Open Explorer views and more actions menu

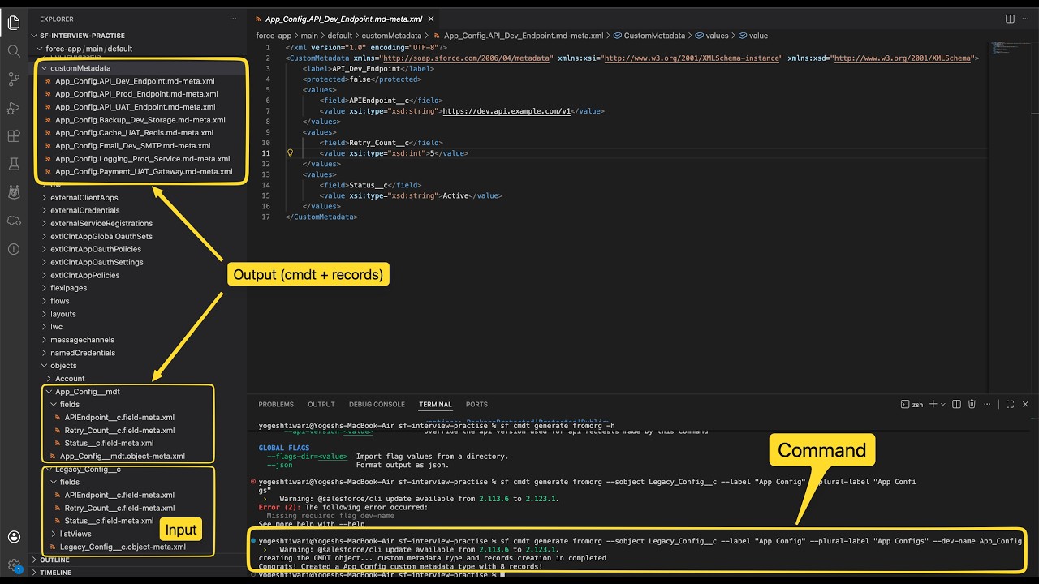(234, 19)
